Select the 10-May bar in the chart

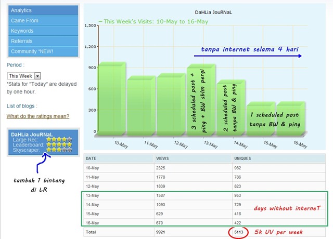[112, 99]
